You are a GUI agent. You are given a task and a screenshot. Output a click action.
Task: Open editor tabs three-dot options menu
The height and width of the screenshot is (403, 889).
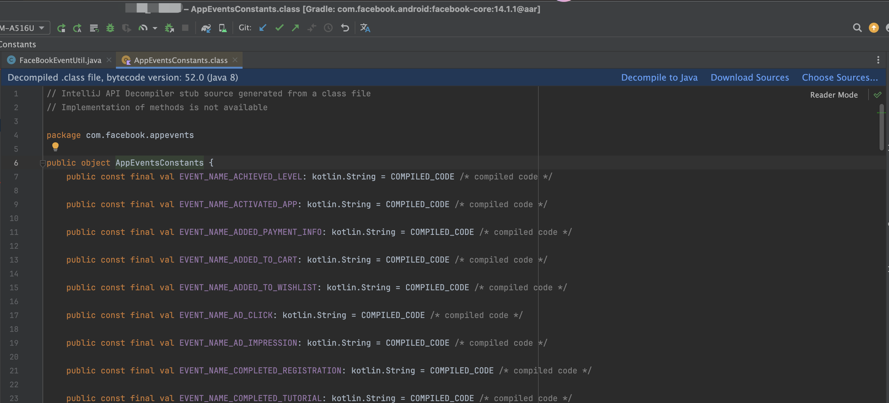pyautogui.click(x=878, y=60)
